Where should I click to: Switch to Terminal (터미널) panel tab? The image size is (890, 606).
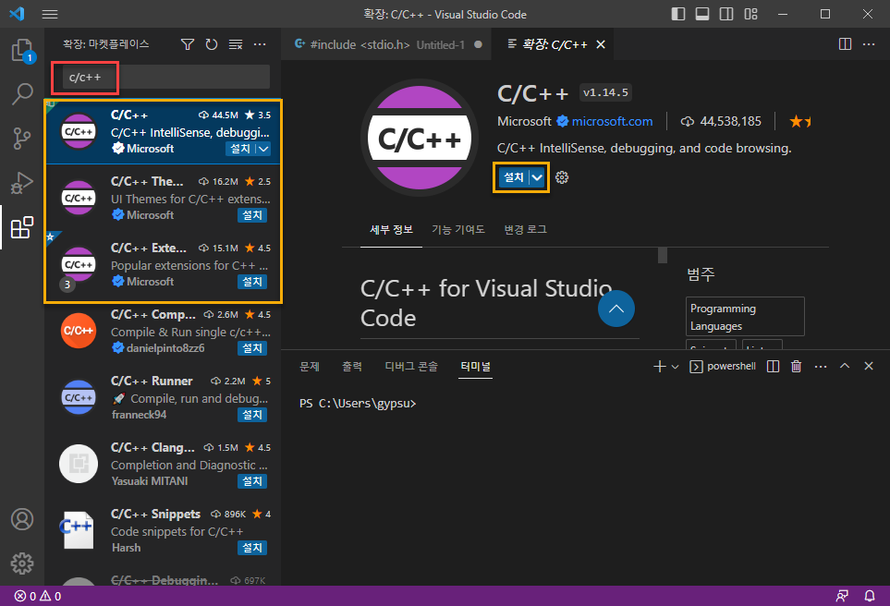click(x=476, y=367)
